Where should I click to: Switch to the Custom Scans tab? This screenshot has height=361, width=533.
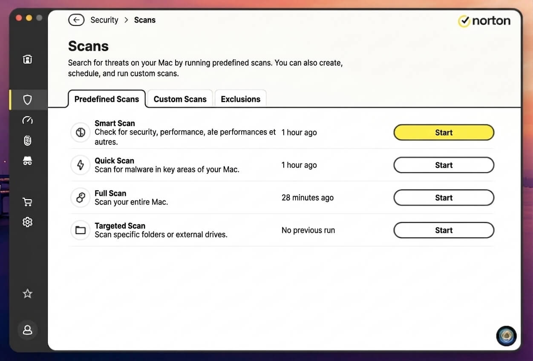(x=180, y=99)
